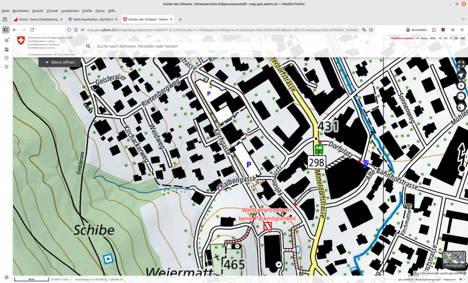Click the search magnifier icon
The height and width of the screenshot is (283, 468).
coord(87,47)
